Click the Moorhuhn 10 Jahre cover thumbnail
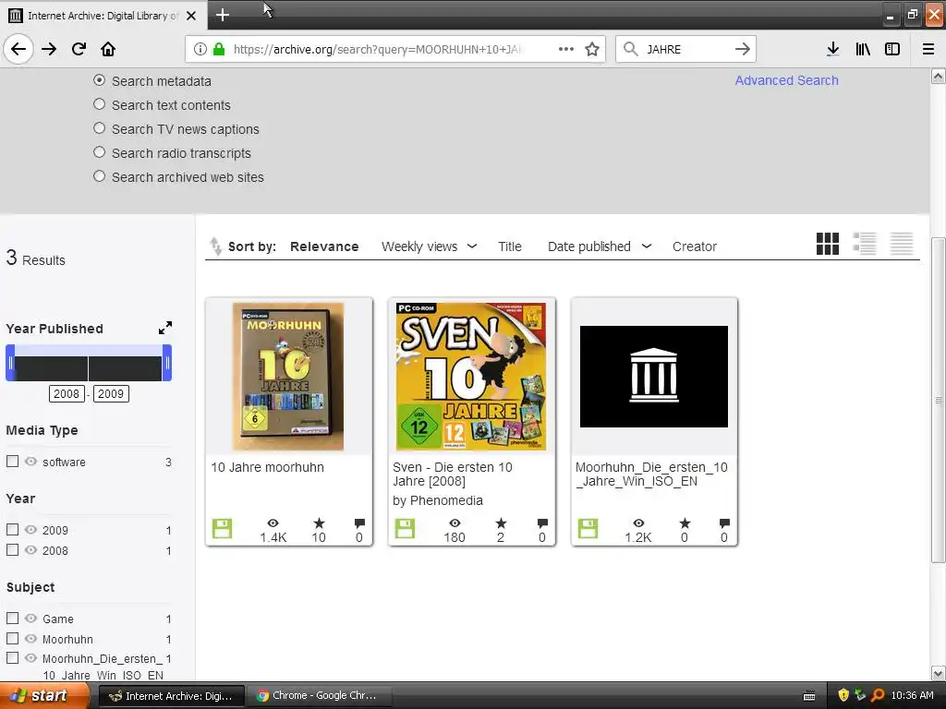 point(288,377)
